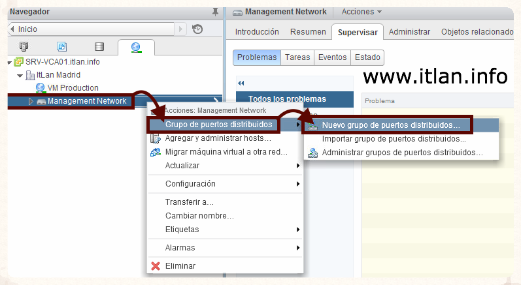
Task: Select the Networking view icon tab
Action: coord(136,47)
